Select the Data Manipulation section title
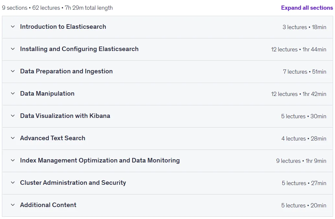 coord(47,94)
